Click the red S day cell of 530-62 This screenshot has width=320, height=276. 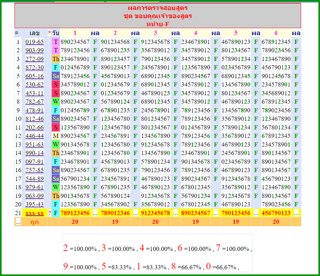(55, 85)
